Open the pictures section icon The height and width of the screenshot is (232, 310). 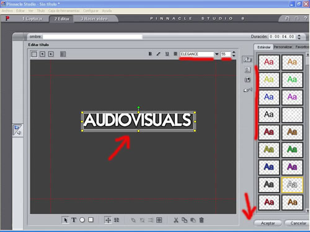[247, 80]
